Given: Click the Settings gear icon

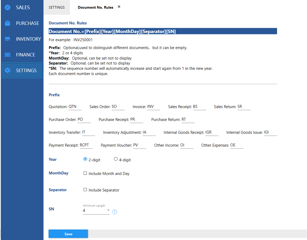Looking at the screenshot, I should click(x=8, y=71).
